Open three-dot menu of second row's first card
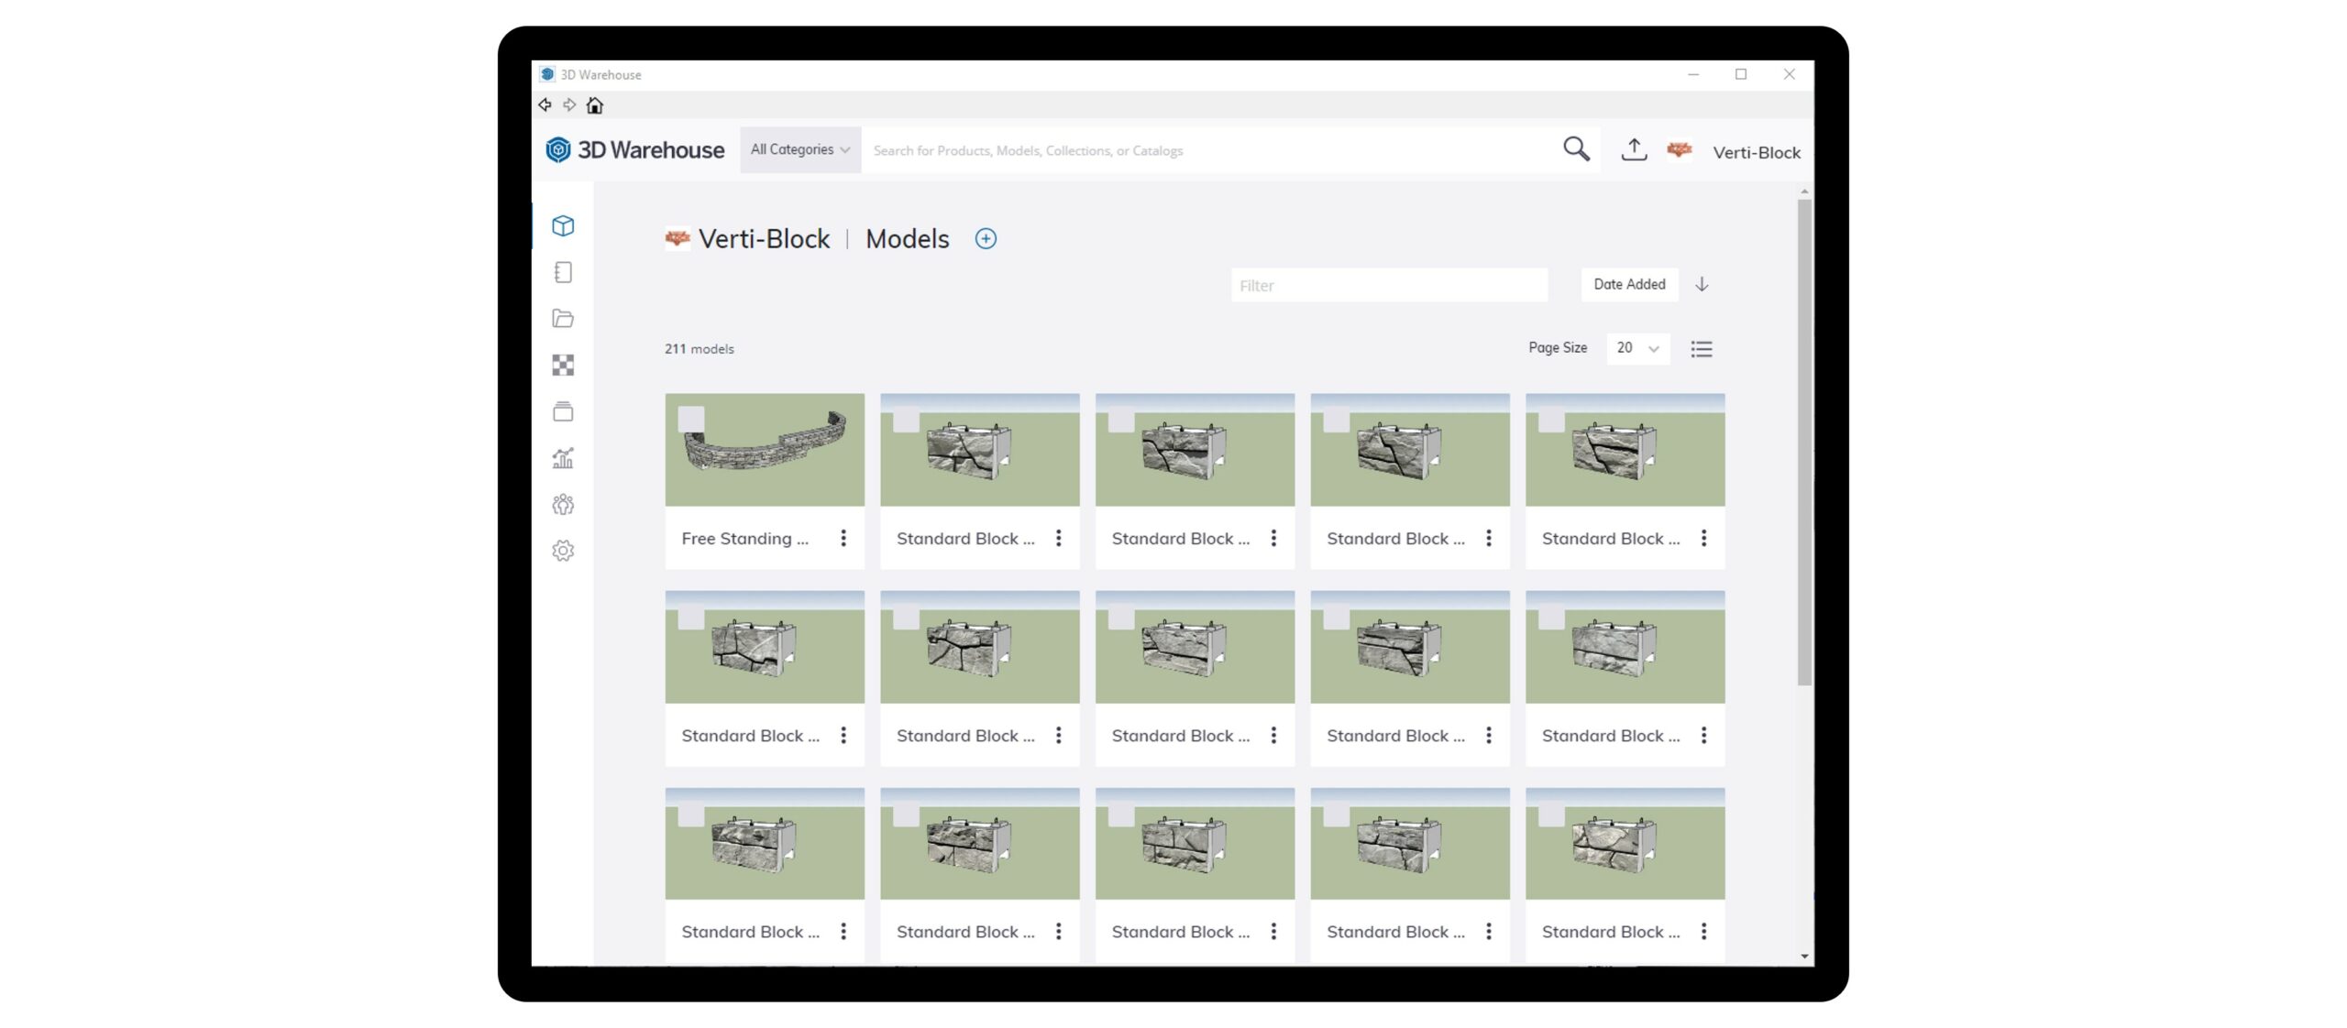 (843, 736)
